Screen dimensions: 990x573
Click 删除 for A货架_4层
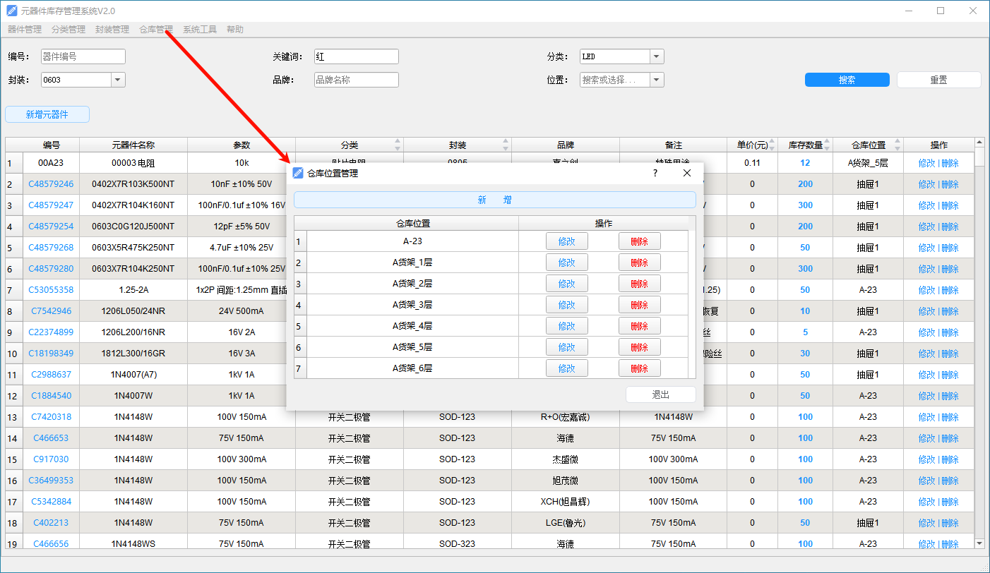pyautogui.click(x=640, y=326)
